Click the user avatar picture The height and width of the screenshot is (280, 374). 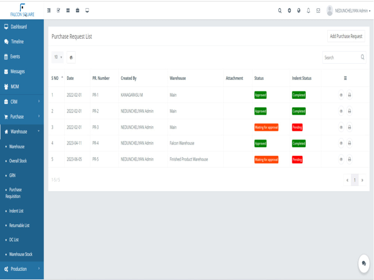coord(329,11)
